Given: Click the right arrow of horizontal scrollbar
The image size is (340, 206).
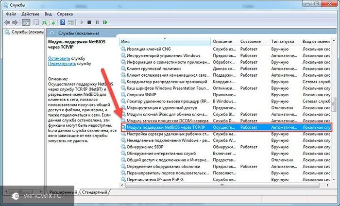Looking at the screenshot, I should [x=328, y=185].
